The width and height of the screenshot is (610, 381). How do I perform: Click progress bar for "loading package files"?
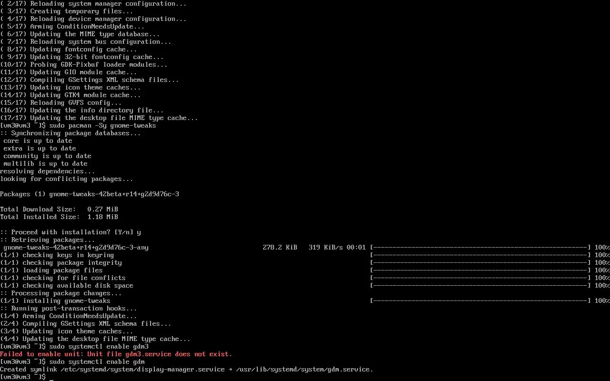[480, 270]
